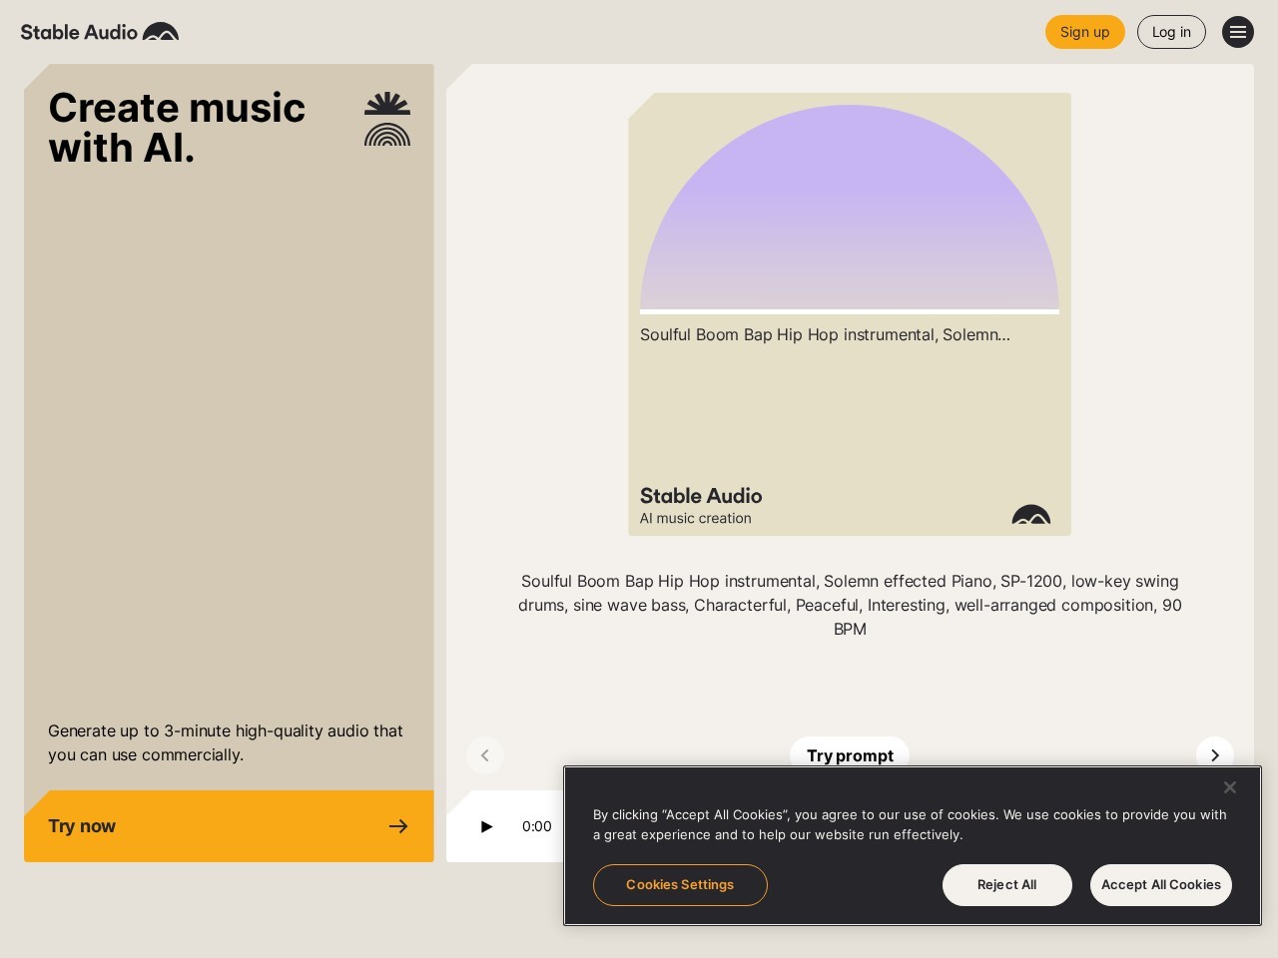
Task: Click the Try now text label
Action: (x=82, y=826)
